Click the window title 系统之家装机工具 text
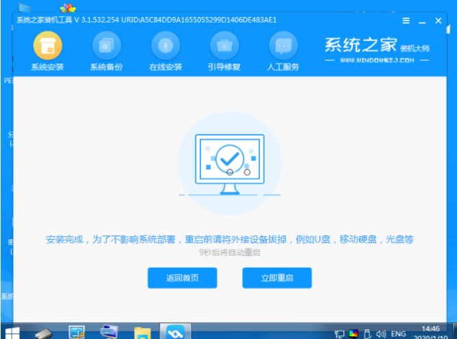This screenshot has width=457, height=339. coord(44,20)
